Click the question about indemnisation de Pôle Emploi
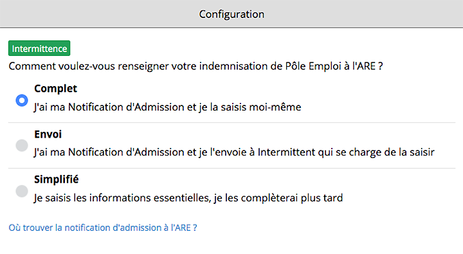463x254 pixels. [195, 66]
